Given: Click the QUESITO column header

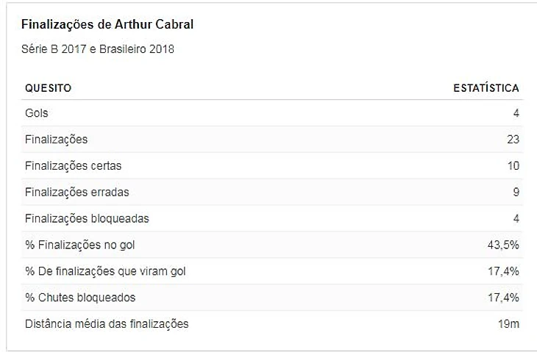Looking at the screenshot, I should pyautogui.click(x=48, y=88).
